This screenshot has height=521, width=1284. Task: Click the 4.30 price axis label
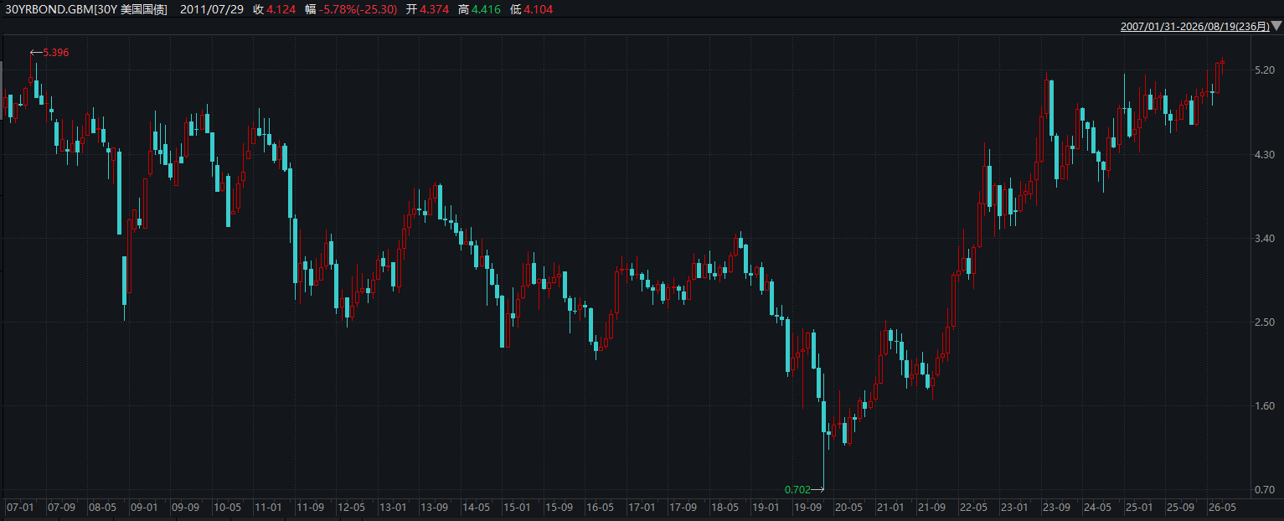pyautogui.click(x=1264, y=155)
